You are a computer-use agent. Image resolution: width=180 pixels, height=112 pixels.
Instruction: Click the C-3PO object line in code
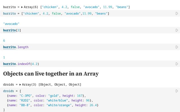coord(46,96)
